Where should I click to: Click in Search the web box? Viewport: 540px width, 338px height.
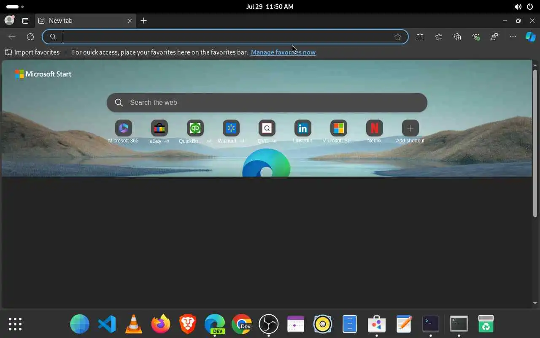(x=267, y=103)
